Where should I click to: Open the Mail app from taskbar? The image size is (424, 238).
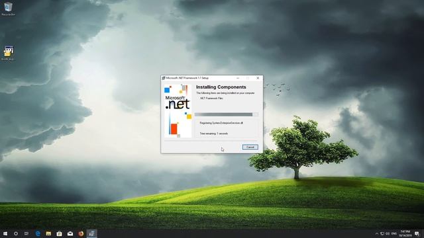click(70, 233)
